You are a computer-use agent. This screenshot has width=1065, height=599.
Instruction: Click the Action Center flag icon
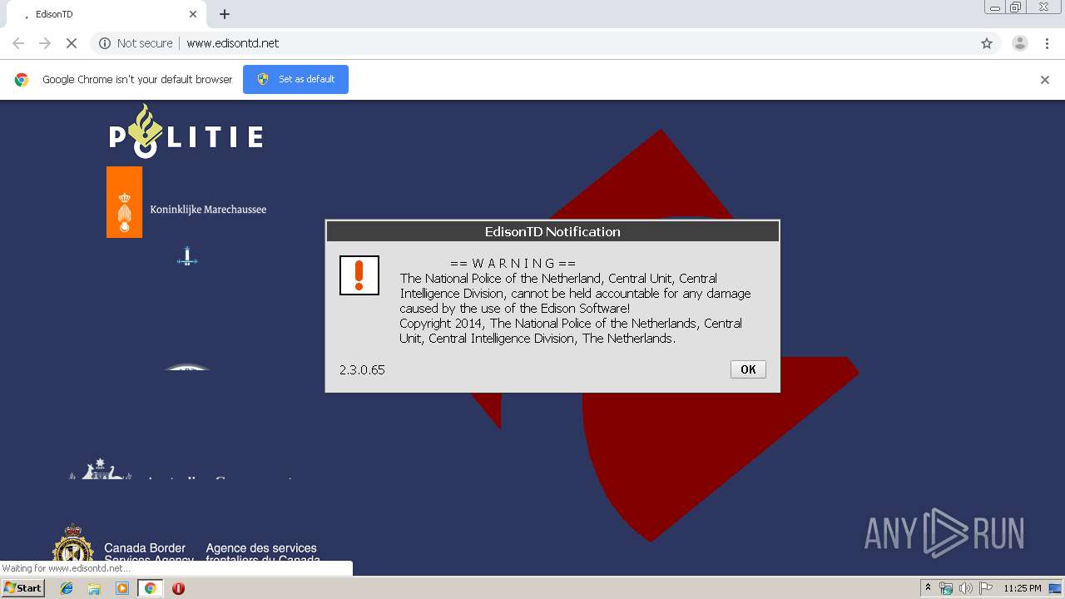point(985,588)
